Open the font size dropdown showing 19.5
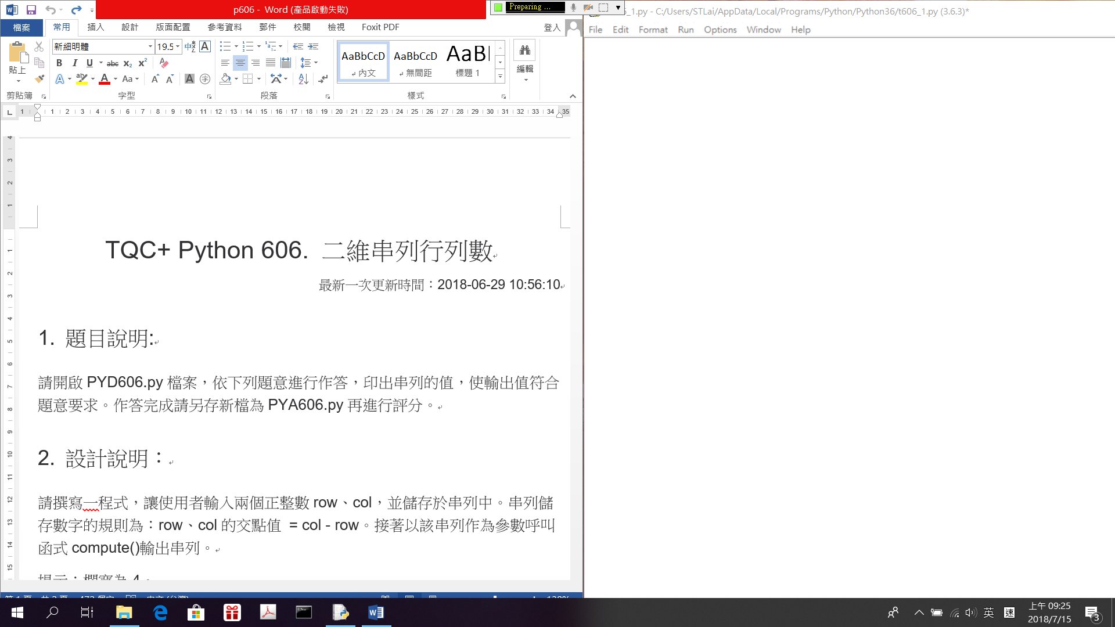 [178, 46]
